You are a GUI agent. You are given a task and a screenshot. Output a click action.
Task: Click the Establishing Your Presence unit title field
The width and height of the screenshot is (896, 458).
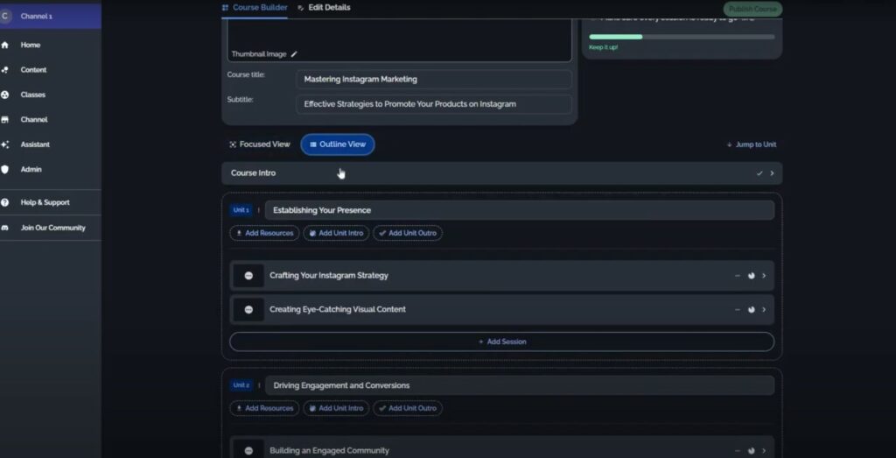(x=520, y=210)
